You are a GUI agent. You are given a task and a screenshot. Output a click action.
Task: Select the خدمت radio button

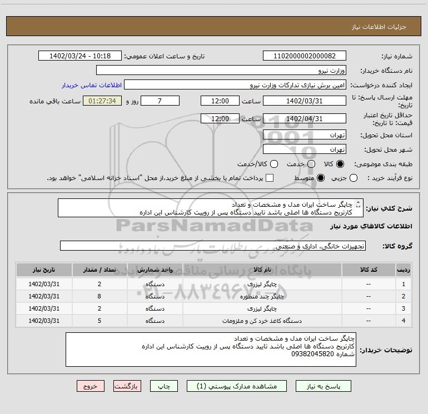(311, 164)
